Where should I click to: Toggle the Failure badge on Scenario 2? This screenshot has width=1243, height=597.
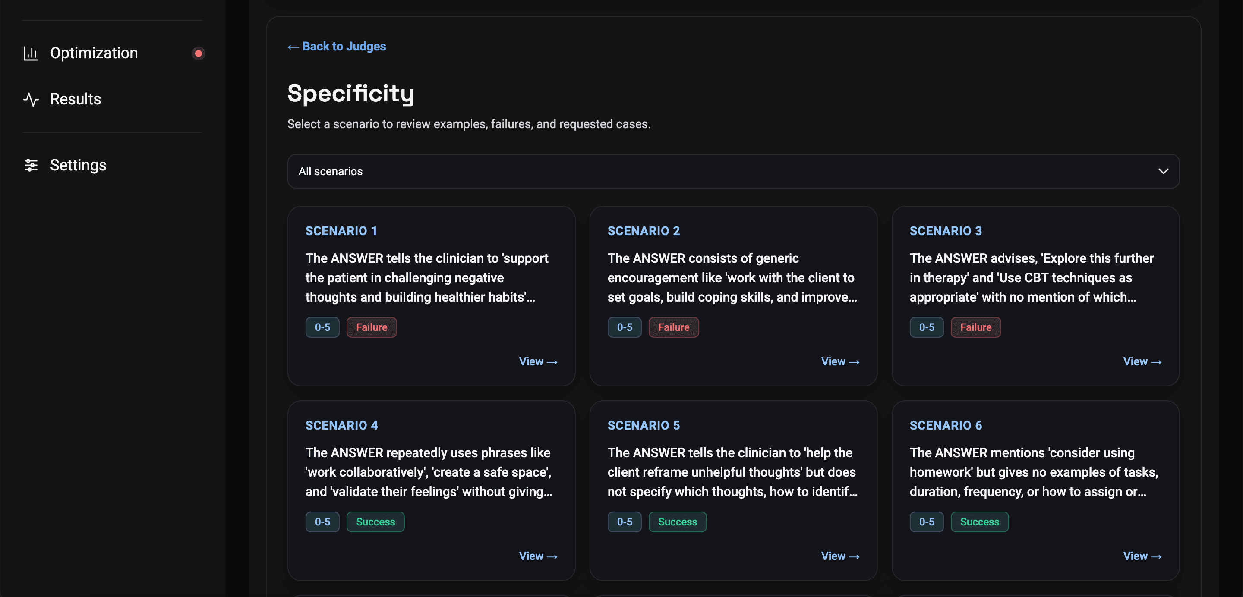point(674,327)
